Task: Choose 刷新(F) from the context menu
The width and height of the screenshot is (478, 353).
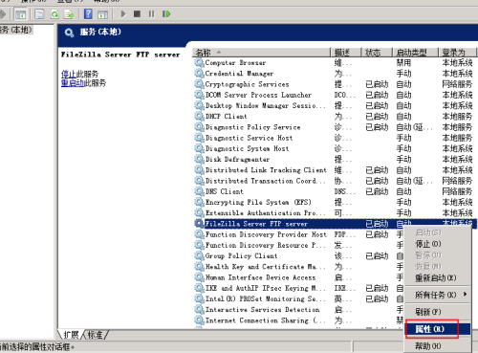Action: (437, 312)
